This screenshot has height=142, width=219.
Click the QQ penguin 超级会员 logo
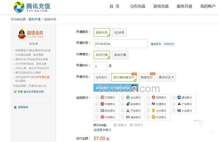click(x=31, y=34)
